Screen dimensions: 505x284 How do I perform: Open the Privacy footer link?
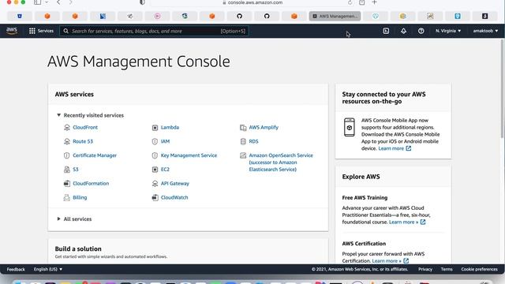(425, 269)
